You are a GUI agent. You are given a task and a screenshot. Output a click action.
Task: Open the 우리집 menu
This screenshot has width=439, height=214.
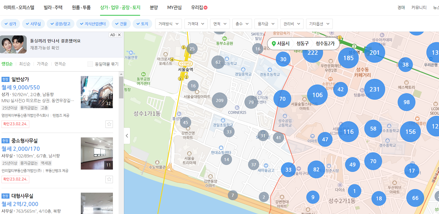point(199,8)
